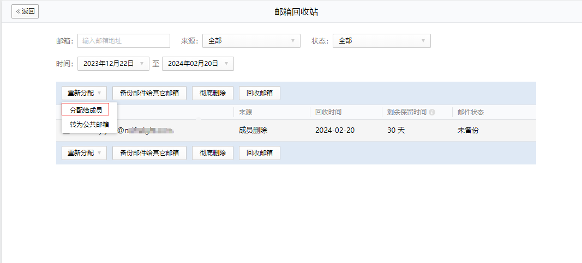Click the 邮件状态 column header
The width and height of the screenshot is (582, 263).
(470, 112)
